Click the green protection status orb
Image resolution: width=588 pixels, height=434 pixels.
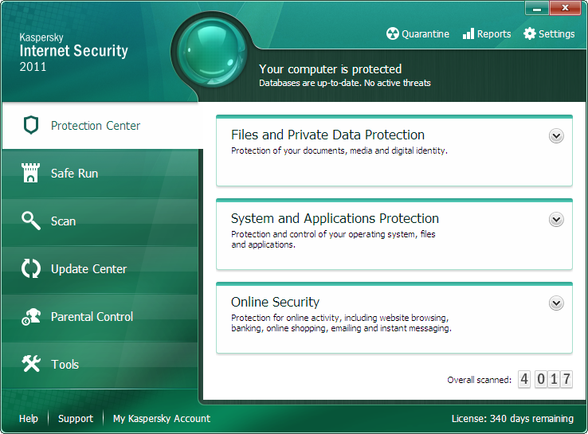[x=211, y=53]
